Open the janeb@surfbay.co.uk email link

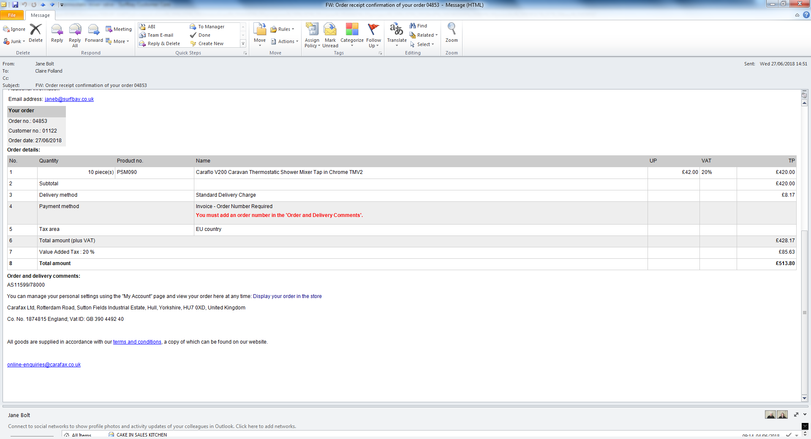coord(69,99)
